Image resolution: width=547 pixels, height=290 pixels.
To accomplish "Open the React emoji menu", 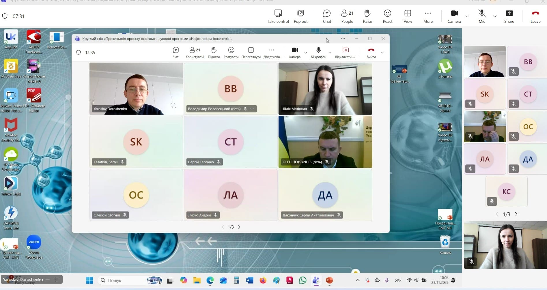I will [x=387, y=16].
